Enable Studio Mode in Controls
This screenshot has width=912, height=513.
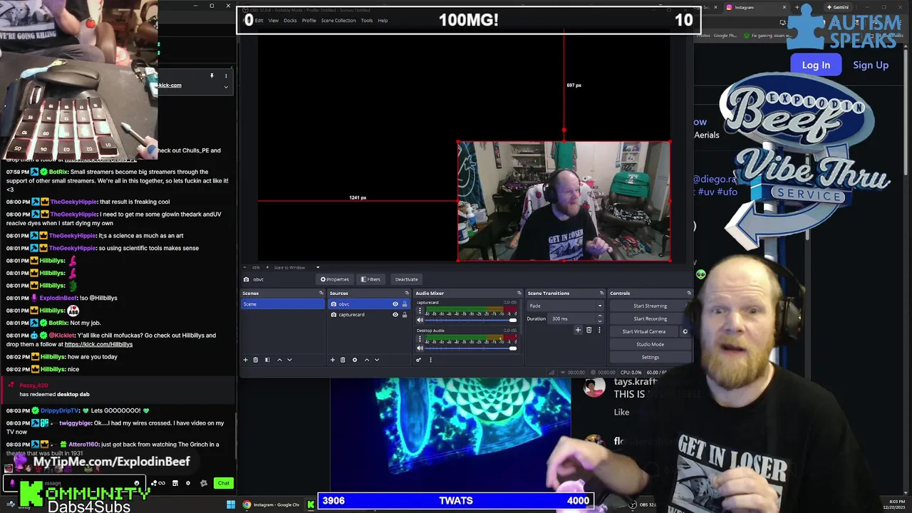650,344
